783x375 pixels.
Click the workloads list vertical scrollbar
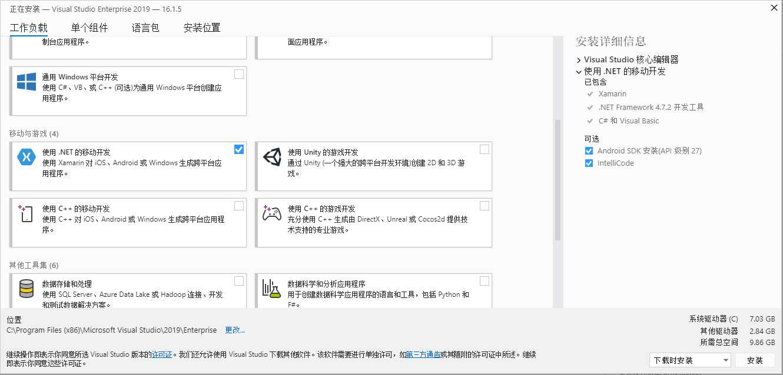tap(558, 180)
